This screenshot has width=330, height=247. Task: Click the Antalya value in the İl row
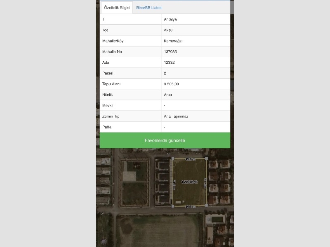coord(170,19)
